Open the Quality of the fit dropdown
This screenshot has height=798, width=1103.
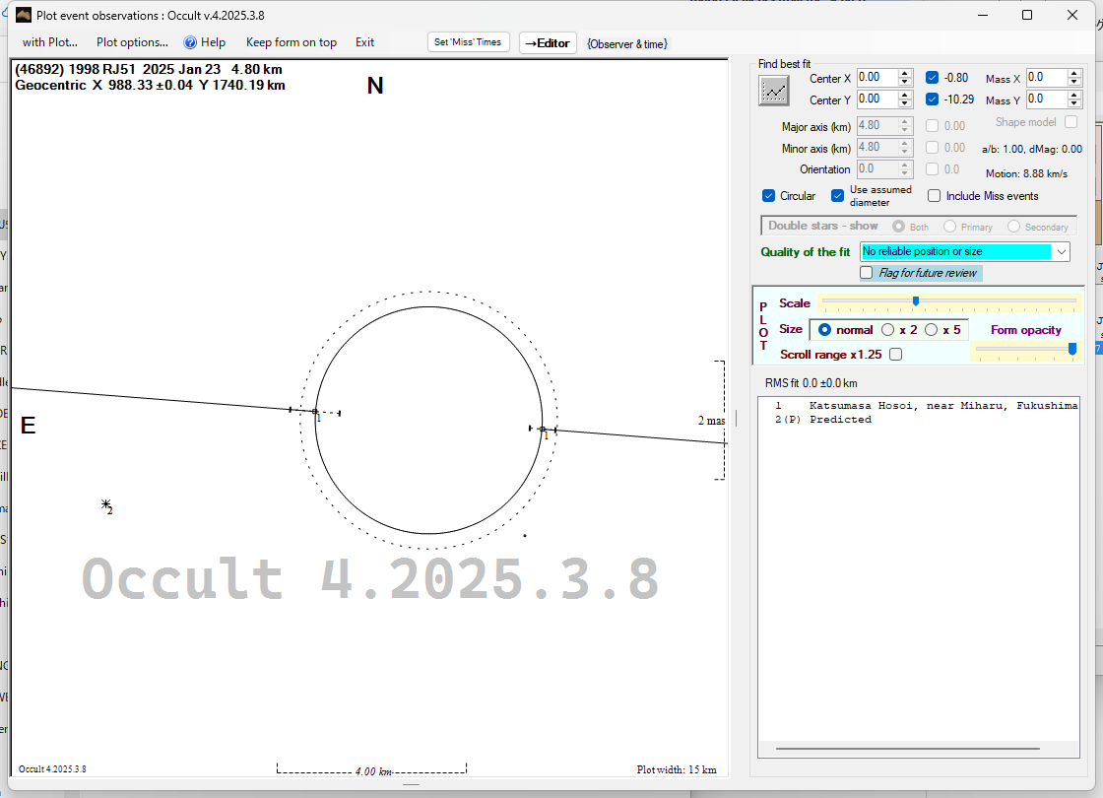click(1061, 252)
